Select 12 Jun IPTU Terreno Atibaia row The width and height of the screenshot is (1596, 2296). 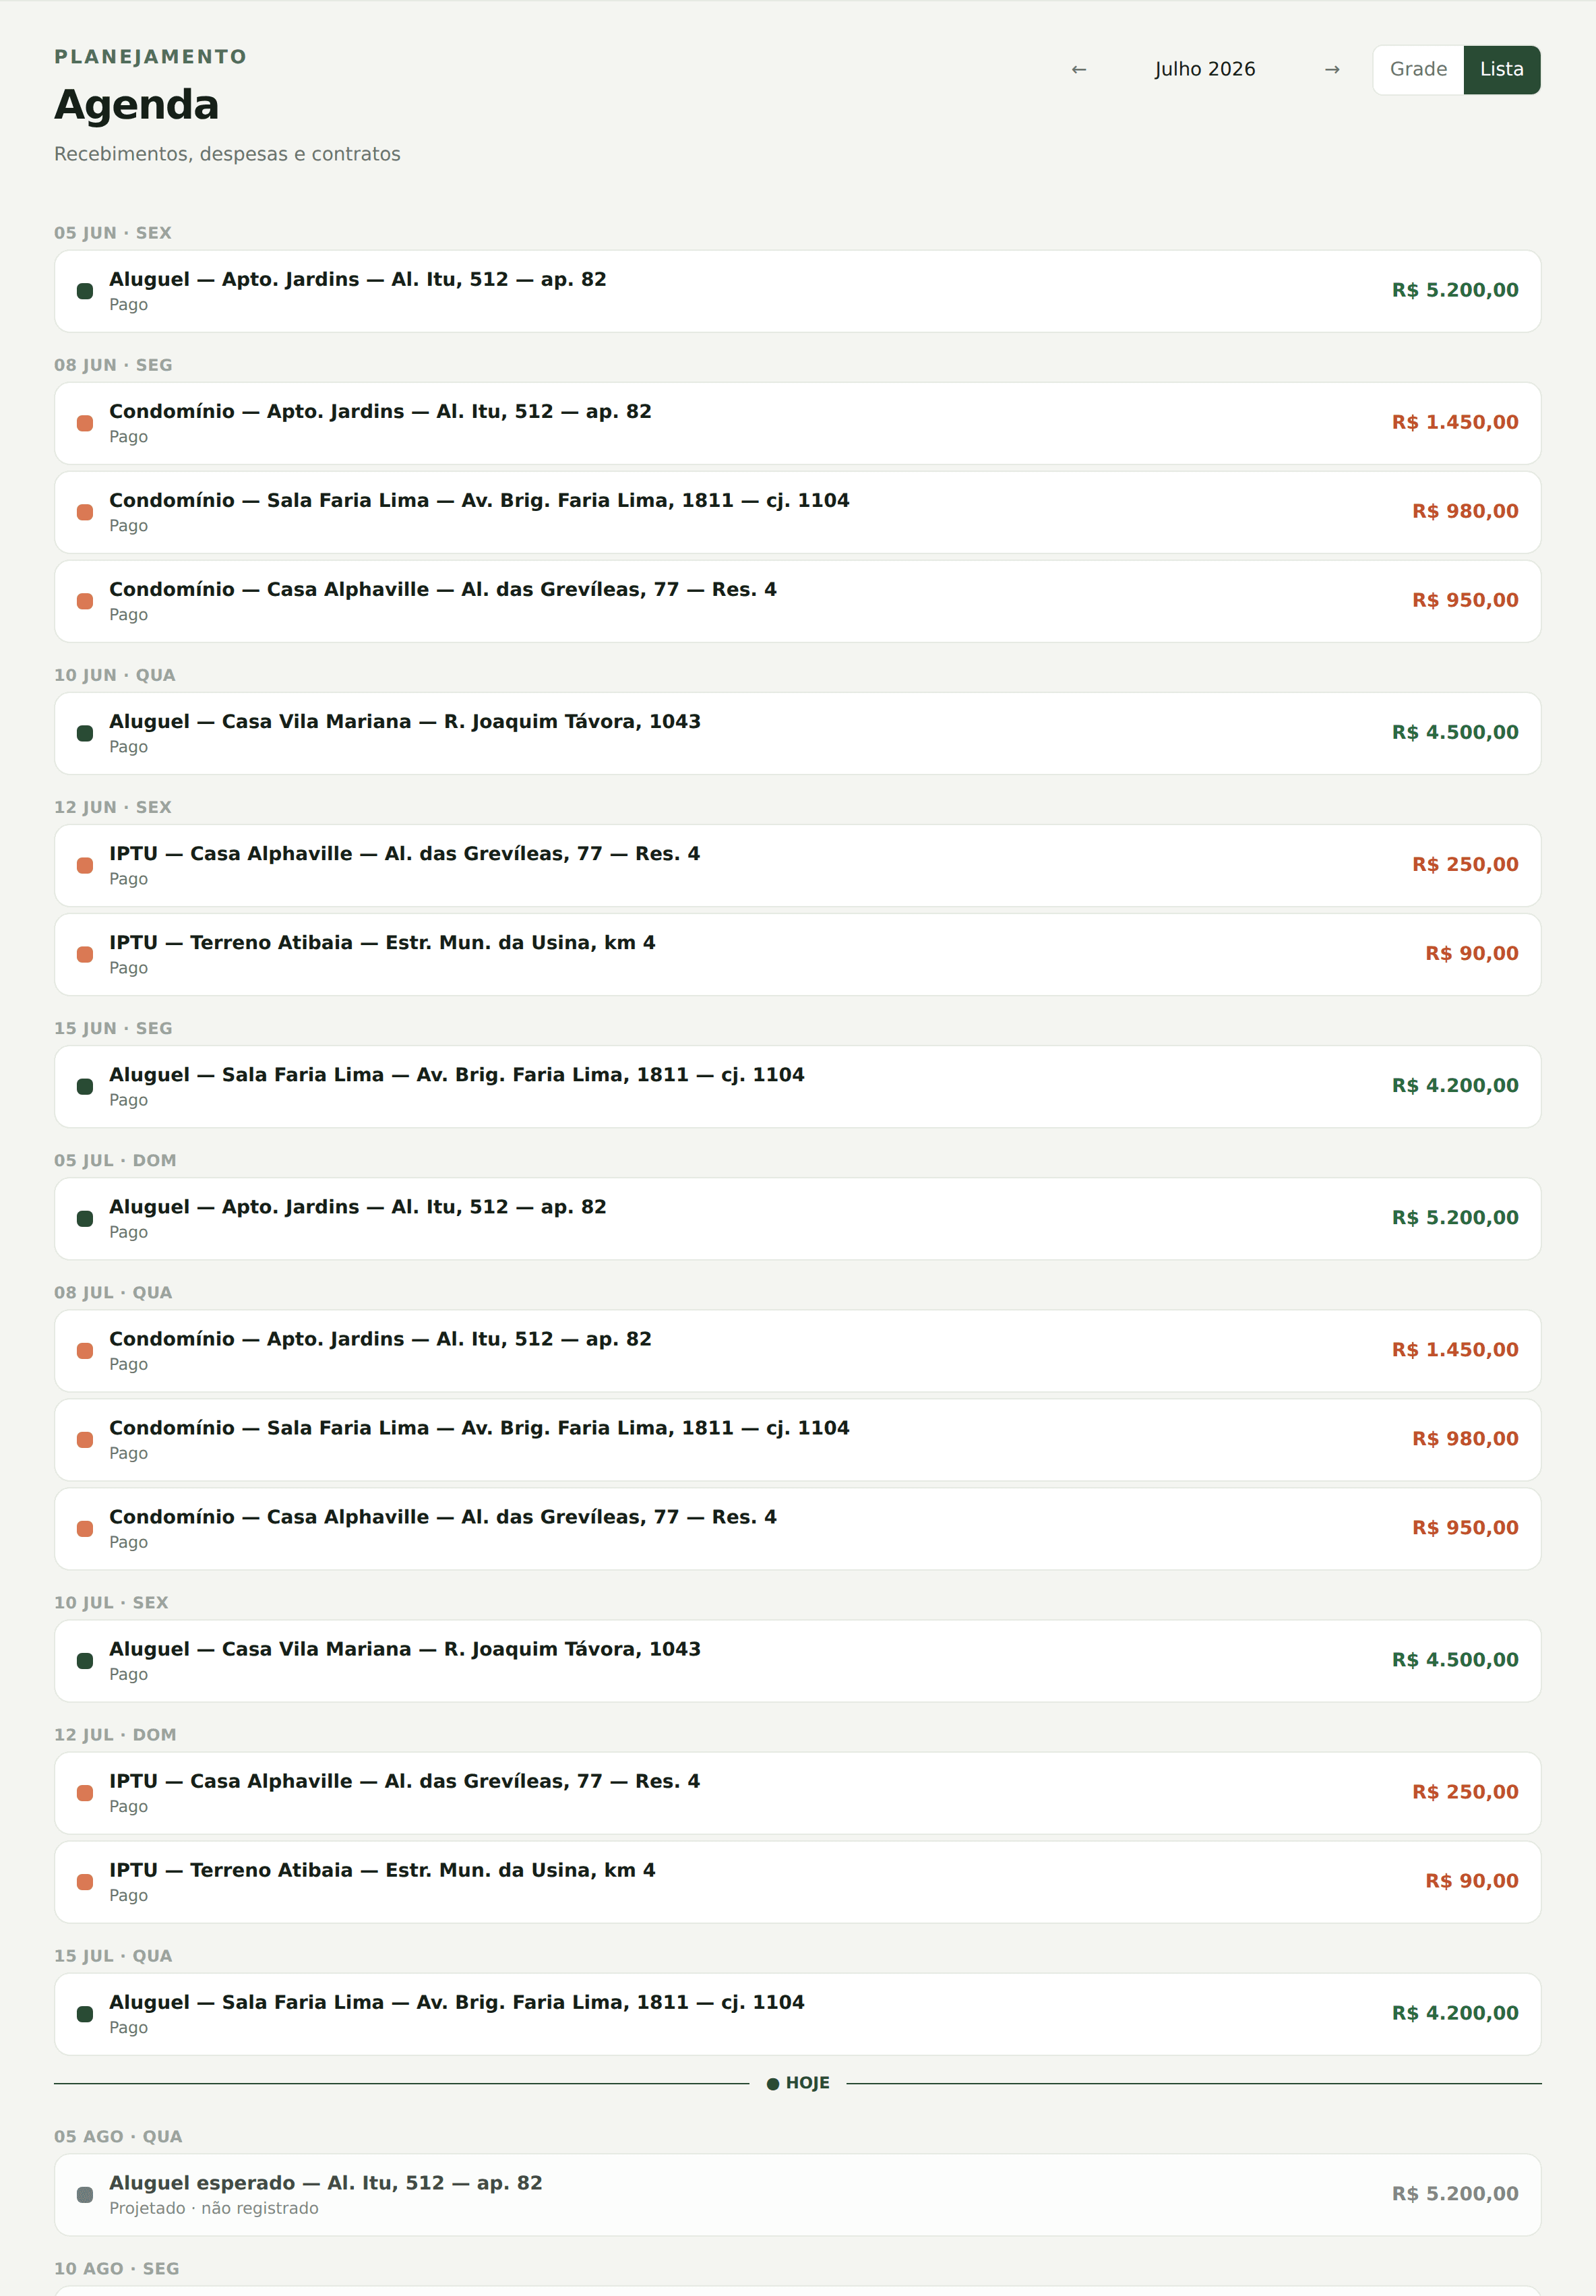(797, 954)
